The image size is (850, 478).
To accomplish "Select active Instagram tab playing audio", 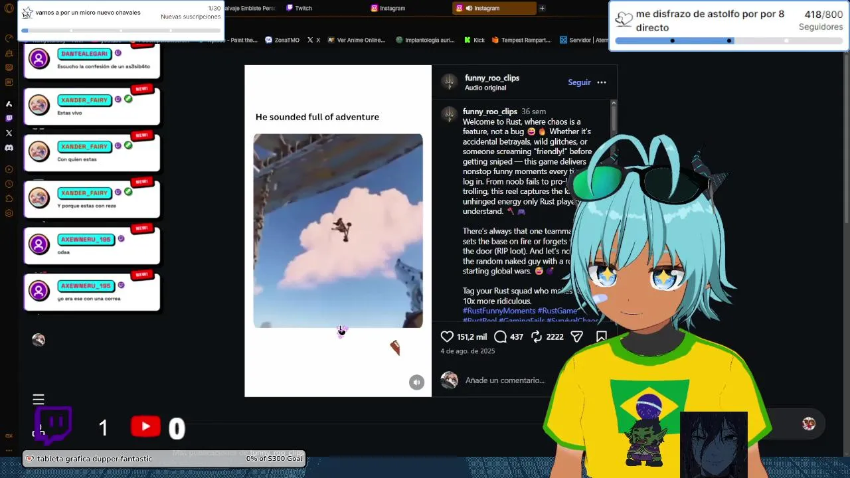I will tap(494, 8).
